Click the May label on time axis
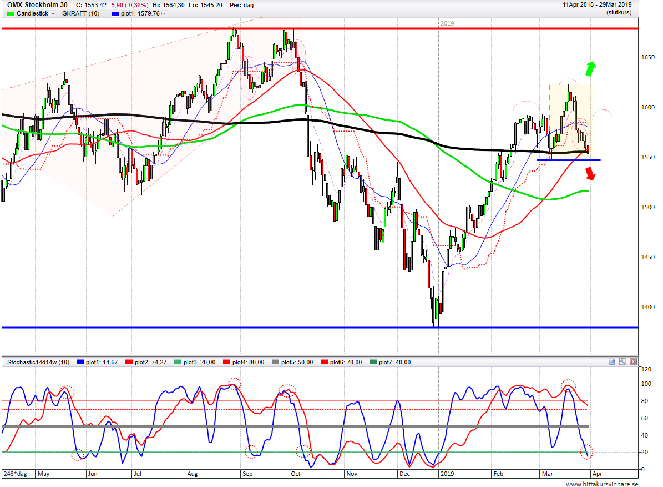The width and height of the screenshot is (663, 487). pos(43,474)
